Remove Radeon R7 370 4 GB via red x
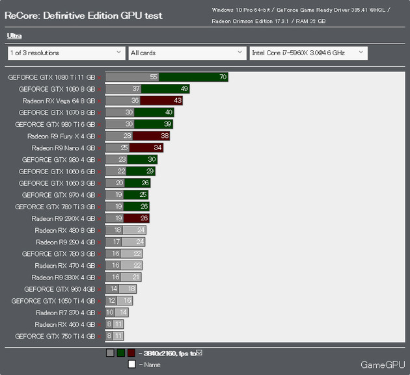 point(99,313)
